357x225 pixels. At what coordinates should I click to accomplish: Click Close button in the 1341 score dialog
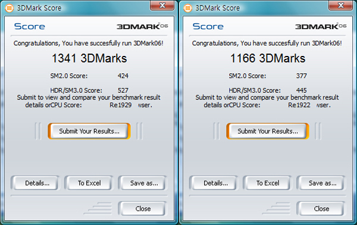[143, 208]
